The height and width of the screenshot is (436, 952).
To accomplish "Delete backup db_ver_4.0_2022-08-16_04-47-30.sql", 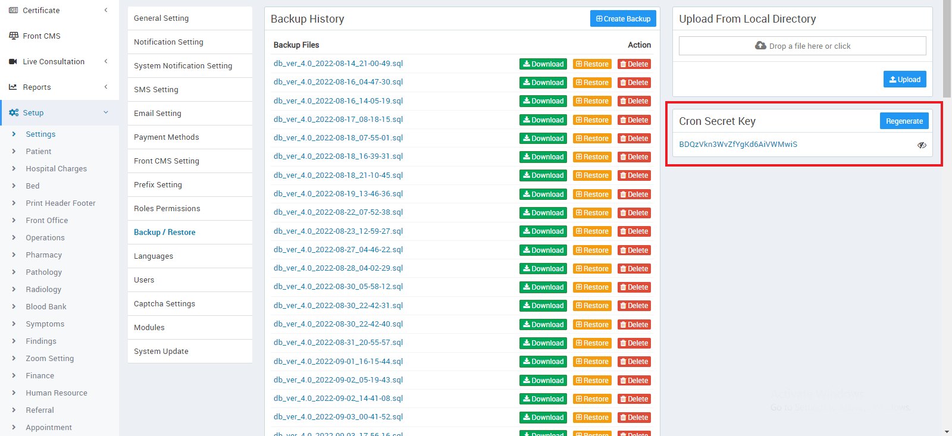I will [634, 83].
